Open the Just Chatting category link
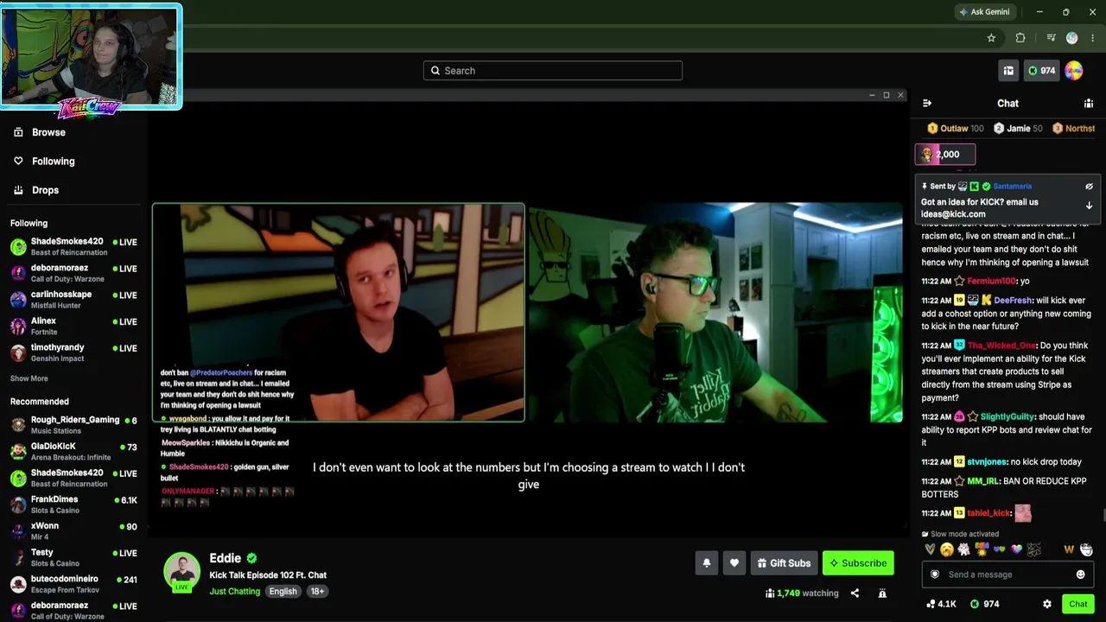 pyautogui.click(x=234, y=592)
